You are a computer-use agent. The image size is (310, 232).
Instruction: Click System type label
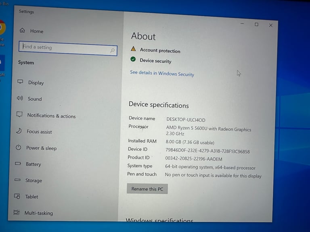[140, 166]
